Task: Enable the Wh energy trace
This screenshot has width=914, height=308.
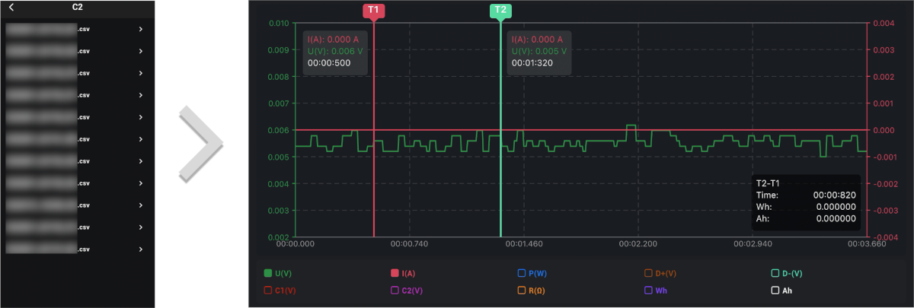Action: (649, 290)
